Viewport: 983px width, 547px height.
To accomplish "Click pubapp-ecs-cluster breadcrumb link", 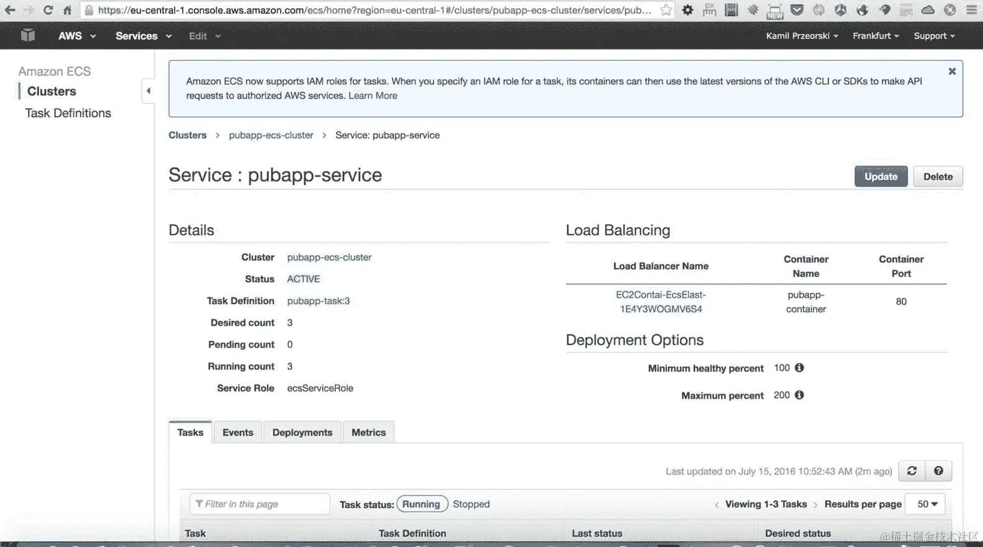I will 271,135.
